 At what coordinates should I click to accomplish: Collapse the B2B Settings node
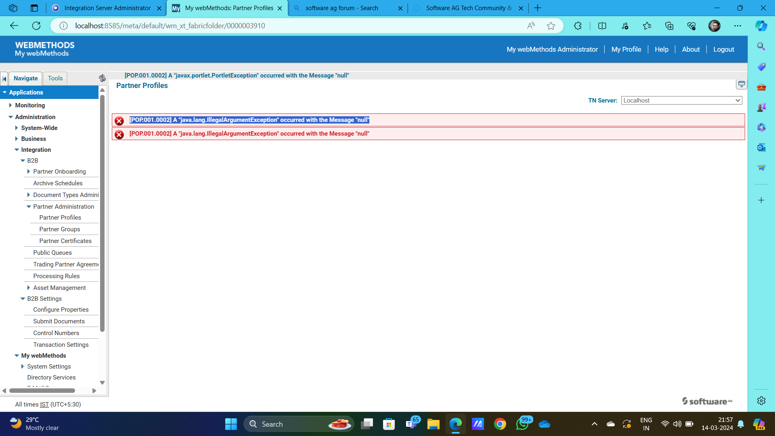[x=23, y=299]
